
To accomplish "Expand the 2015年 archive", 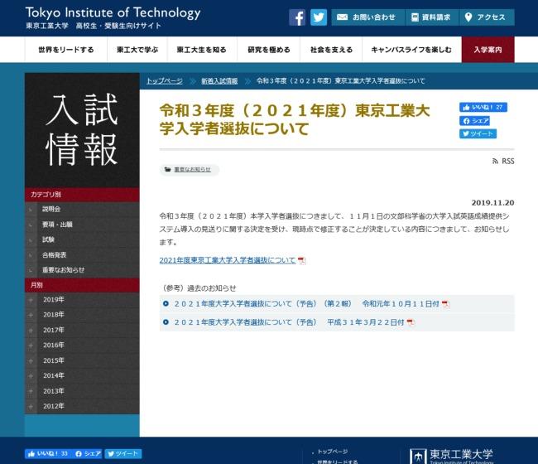I will pyautogui.click(x=82, y=360).
